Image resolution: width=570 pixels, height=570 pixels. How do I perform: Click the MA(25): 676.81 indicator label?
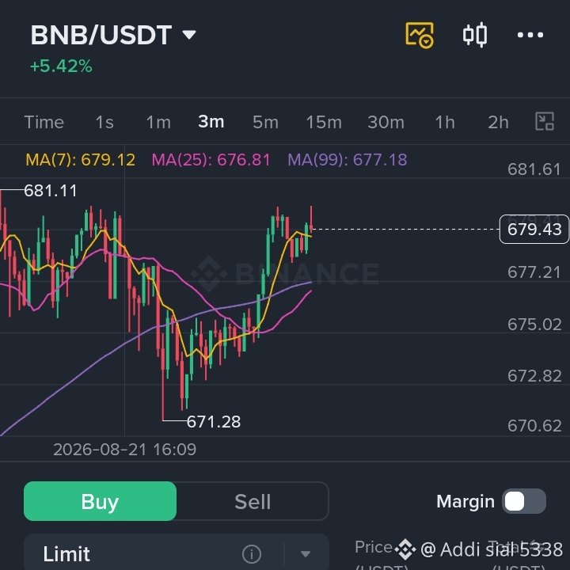click(211, 160)
